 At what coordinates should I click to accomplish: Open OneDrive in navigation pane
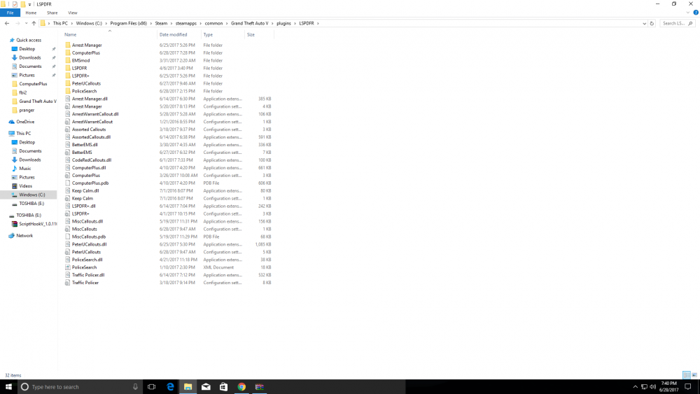click(x=25, y=122)
